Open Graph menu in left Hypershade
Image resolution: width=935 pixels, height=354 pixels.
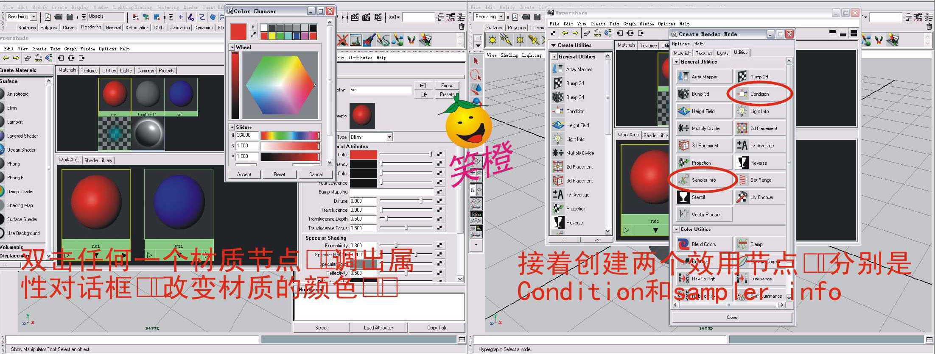tap(70, 49)
